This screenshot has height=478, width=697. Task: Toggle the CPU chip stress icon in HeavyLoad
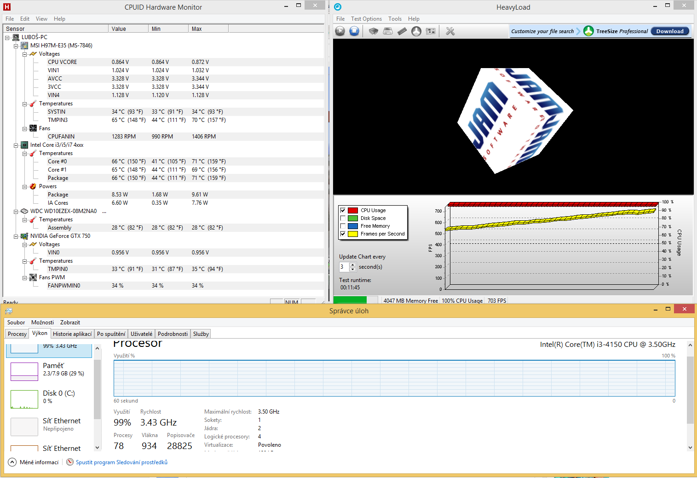pyautogui.click(x=374, y=31)
